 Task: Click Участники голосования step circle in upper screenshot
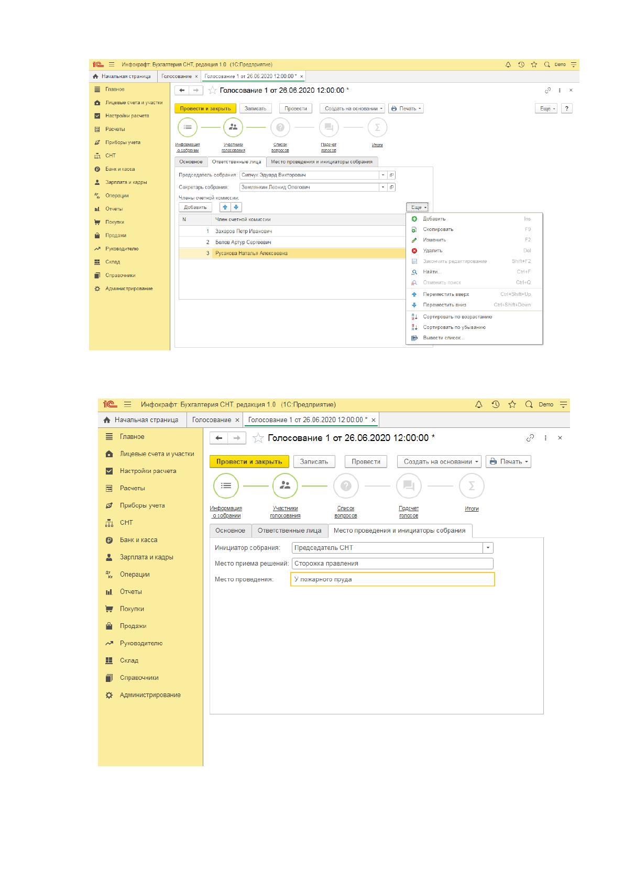(x=233, y=127)
